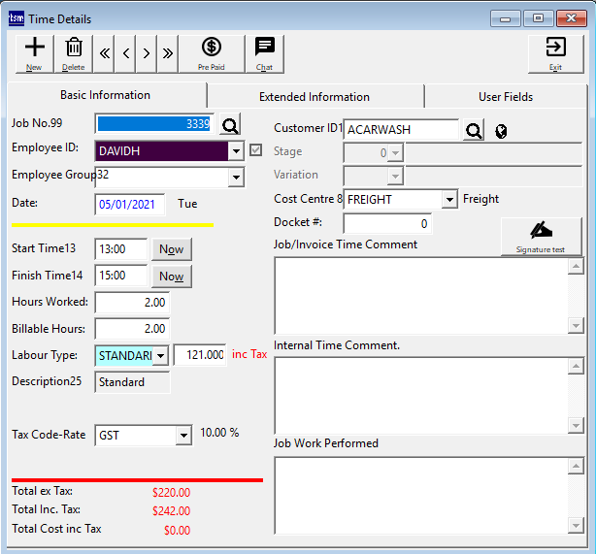596x554 pixels.
Task: Open the Cost Centre FREIGHT dropdown
Action: [449, 200]
